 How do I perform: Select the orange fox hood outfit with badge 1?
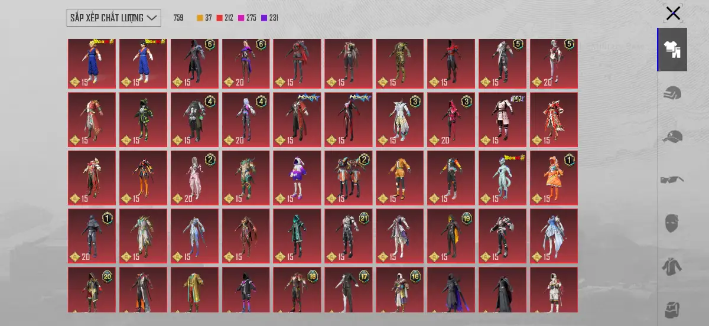(554, 178)
